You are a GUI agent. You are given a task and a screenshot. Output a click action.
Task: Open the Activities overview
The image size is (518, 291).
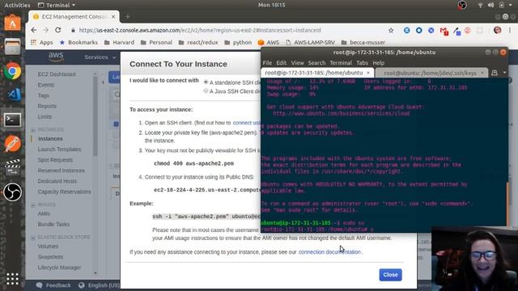pos(17,5)
